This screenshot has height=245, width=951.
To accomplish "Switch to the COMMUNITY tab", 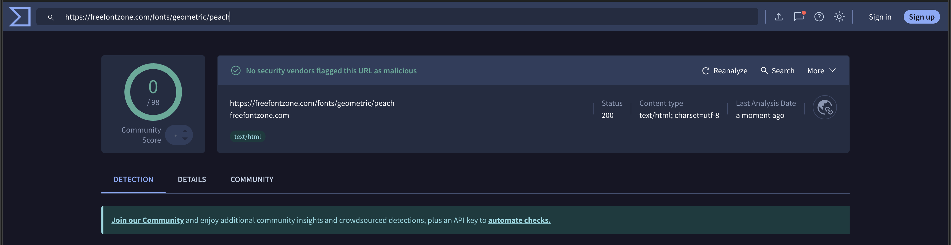I will point(252,179).
